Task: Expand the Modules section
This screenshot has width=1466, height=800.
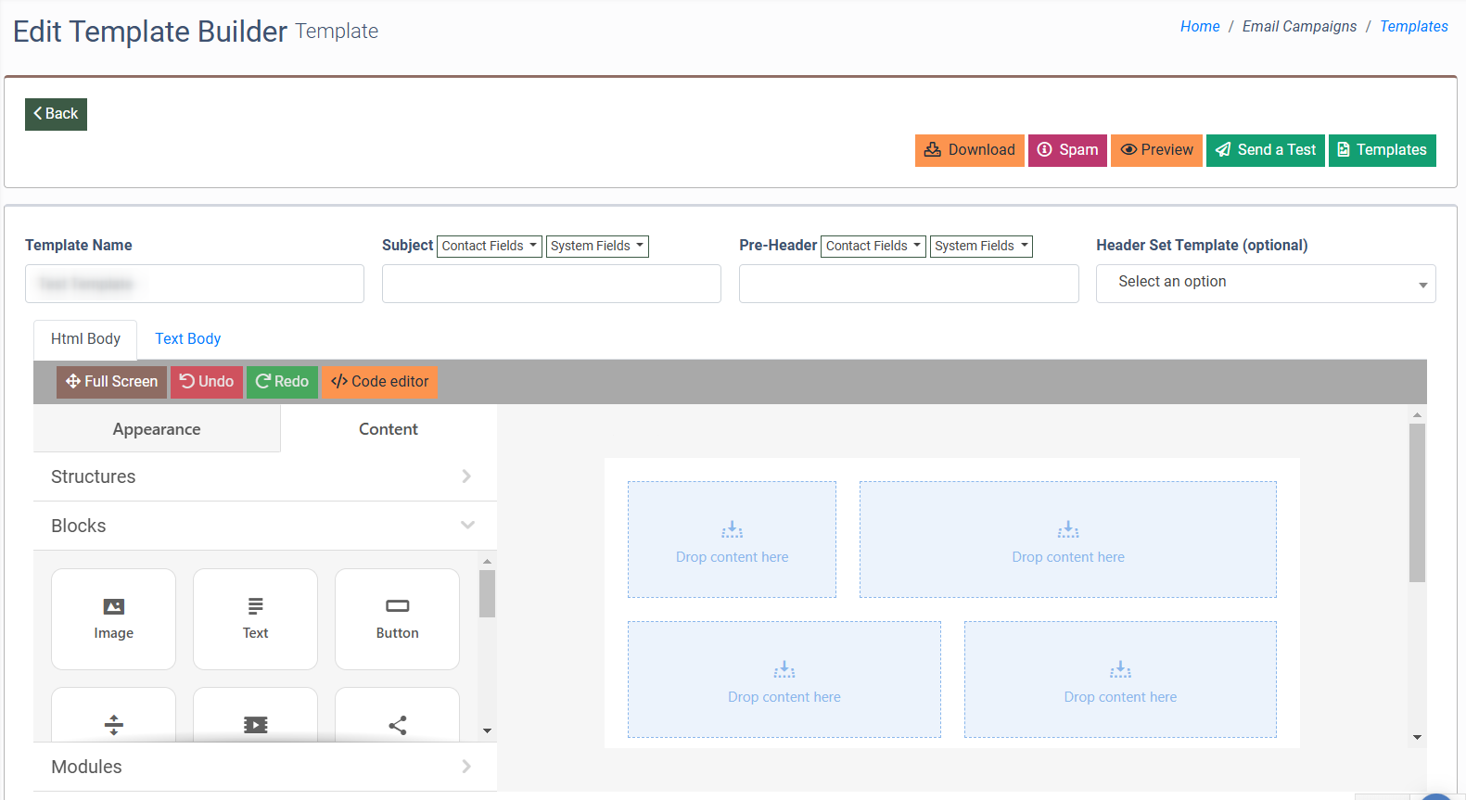Action: pyautogui.click(x=264, y=767)
